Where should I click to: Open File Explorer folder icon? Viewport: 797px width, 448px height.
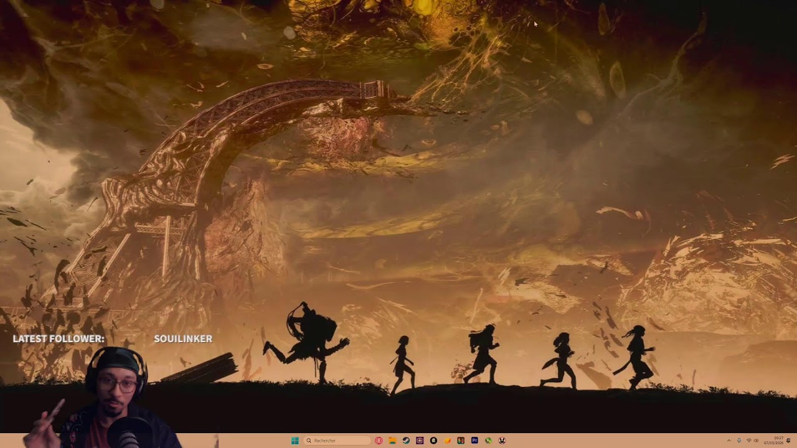[392, 441]
